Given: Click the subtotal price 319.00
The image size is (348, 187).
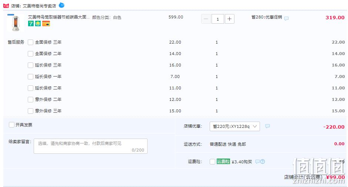Looking at the screenshot, I should [x=335, y=17].
